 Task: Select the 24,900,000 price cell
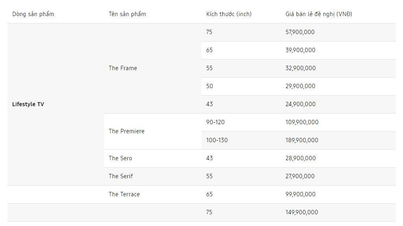(x=300, y=104)
